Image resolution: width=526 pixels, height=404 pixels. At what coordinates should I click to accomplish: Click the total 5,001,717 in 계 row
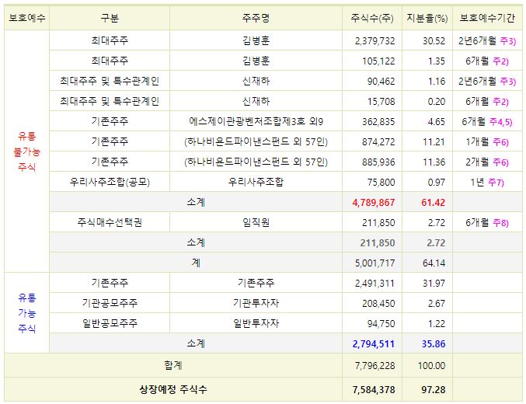click(x=374, y=263)
